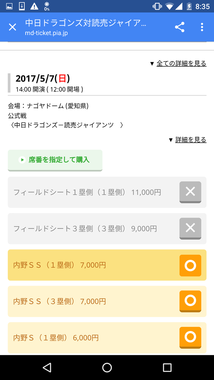Tap the download notification icon in status bar
214x380 pixels.
[x=22, y=6]
